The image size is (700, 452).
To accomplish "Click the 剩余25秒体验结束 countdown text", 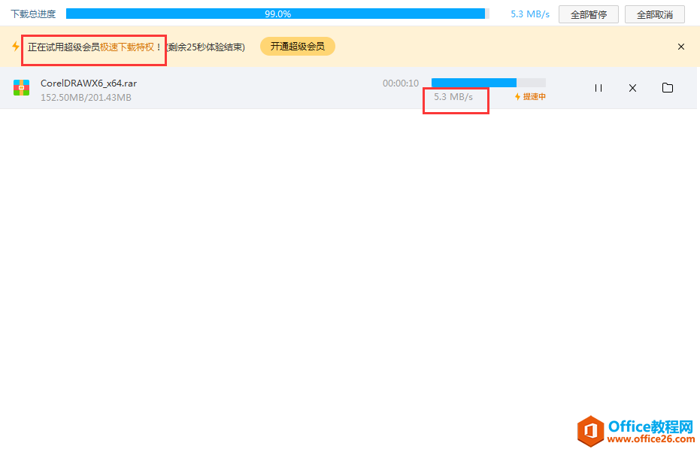I will click(206, 47).
